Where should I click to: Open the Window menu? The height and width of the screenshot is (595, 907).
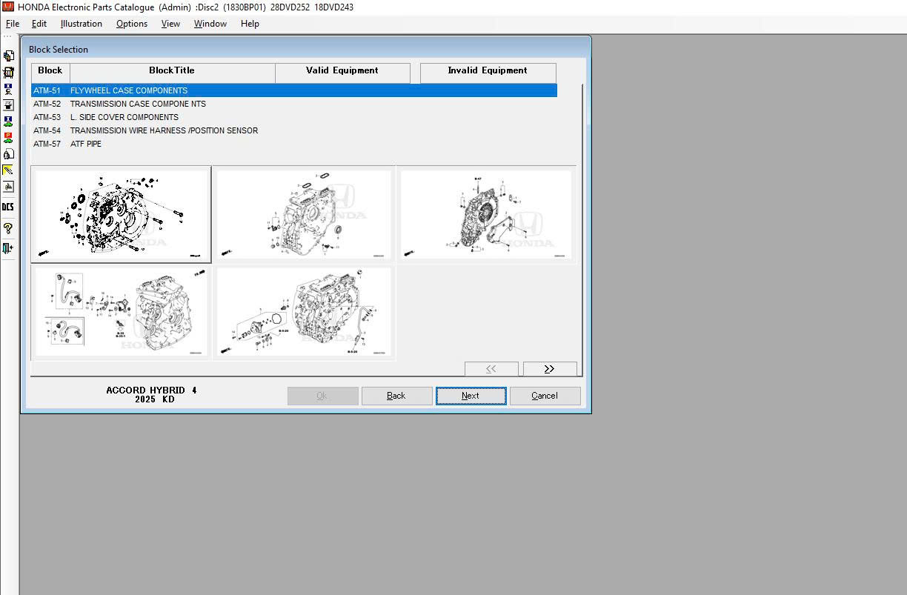coord(210,24)
